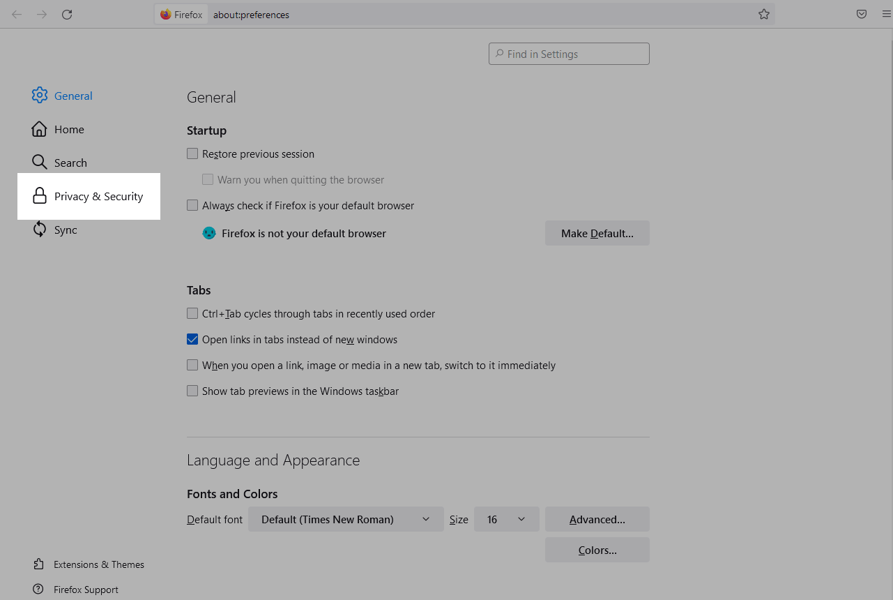Open the Colors settings button

[597, 550]
